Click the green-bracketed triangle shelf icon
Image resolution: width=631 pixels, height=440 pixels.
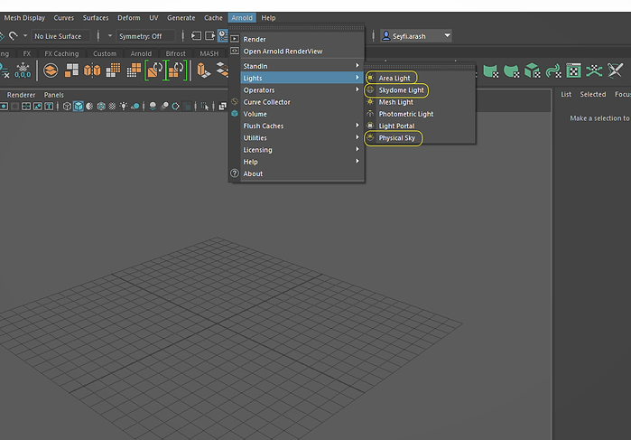(x=154, y=70)
